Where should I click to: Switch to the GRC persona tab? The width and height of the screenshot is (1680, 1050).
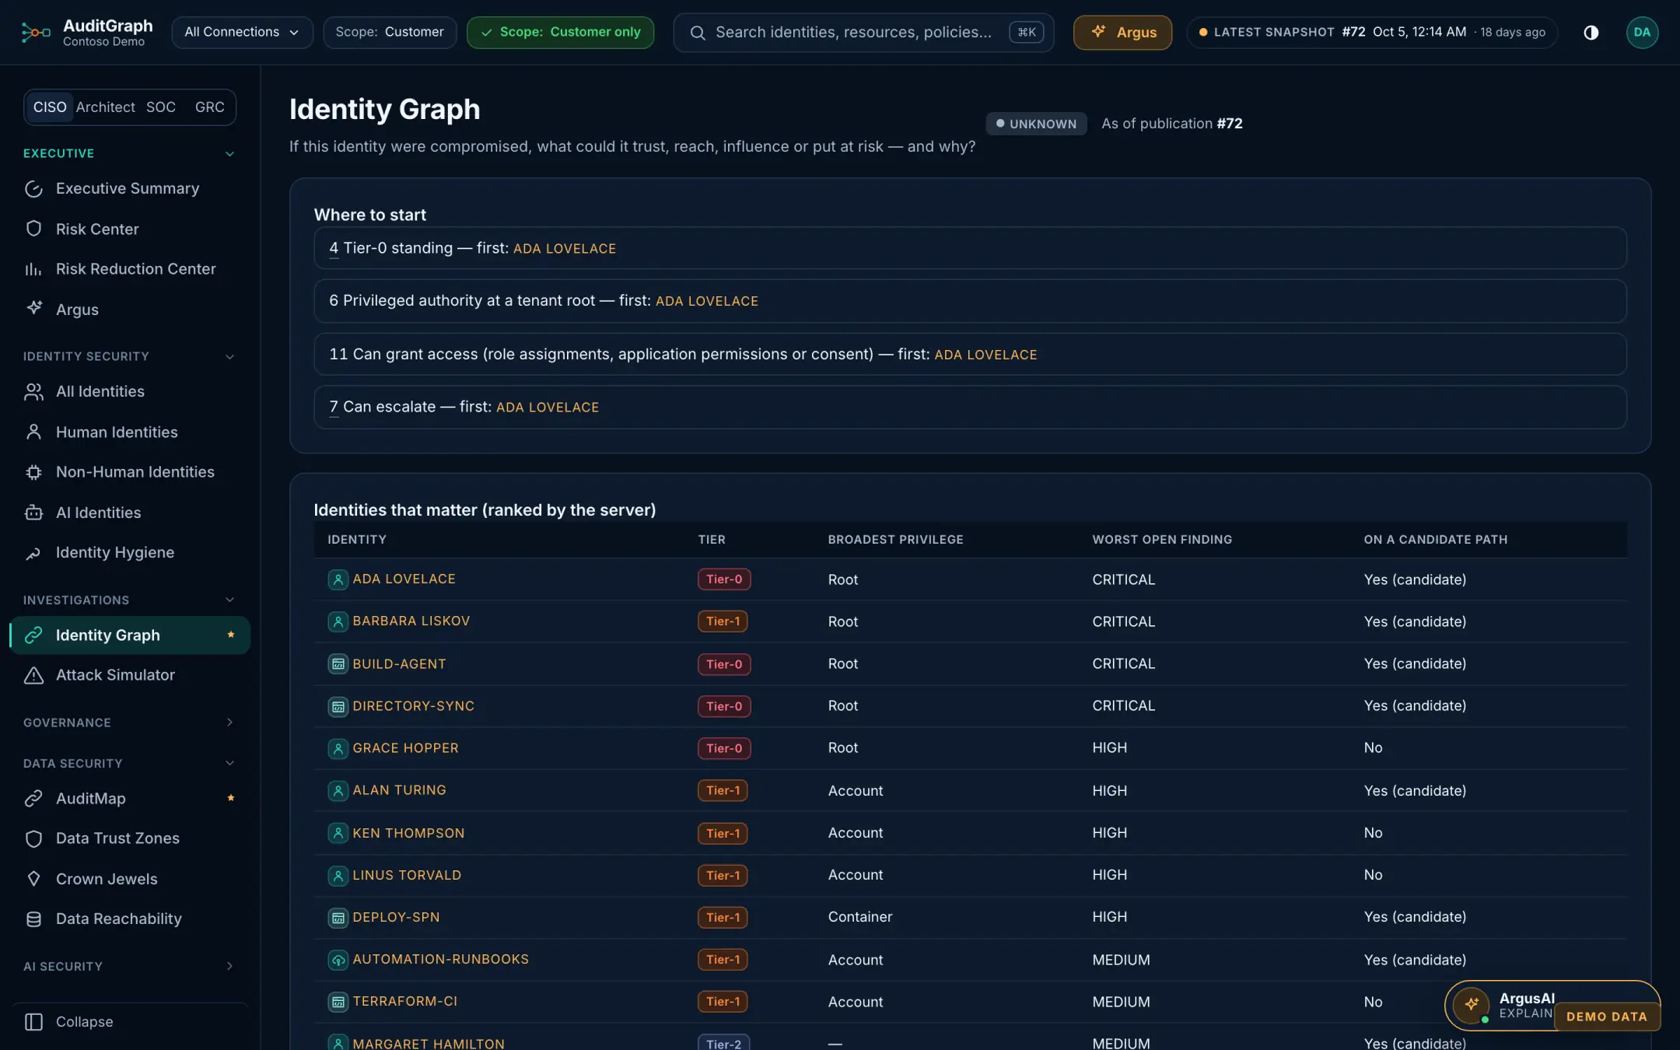click(209, 107)
